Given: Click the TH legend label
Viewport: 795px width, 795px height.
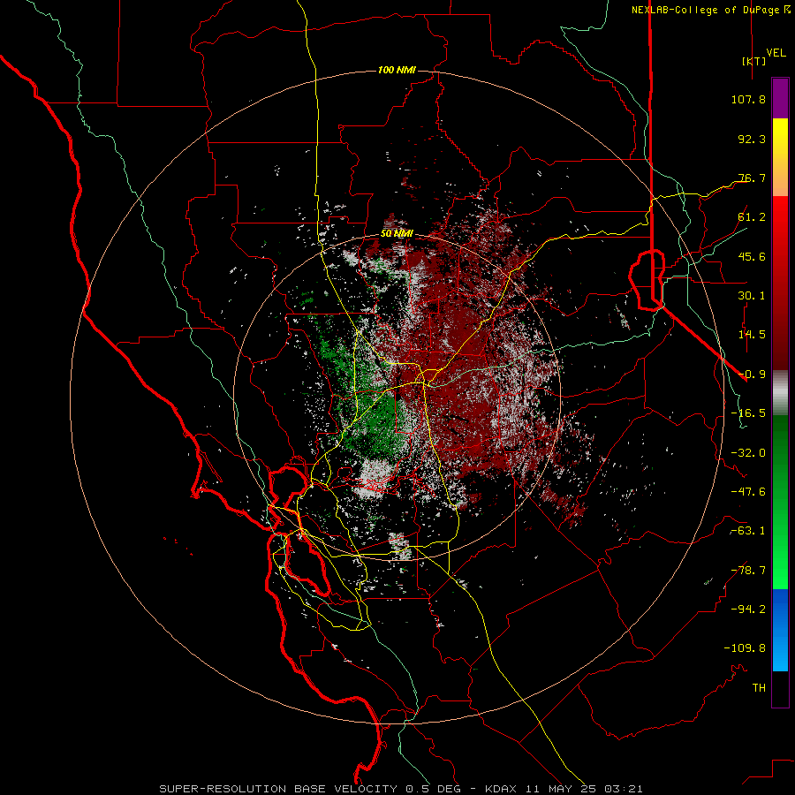Looking at the screenshot, I should tap(759, 687).
